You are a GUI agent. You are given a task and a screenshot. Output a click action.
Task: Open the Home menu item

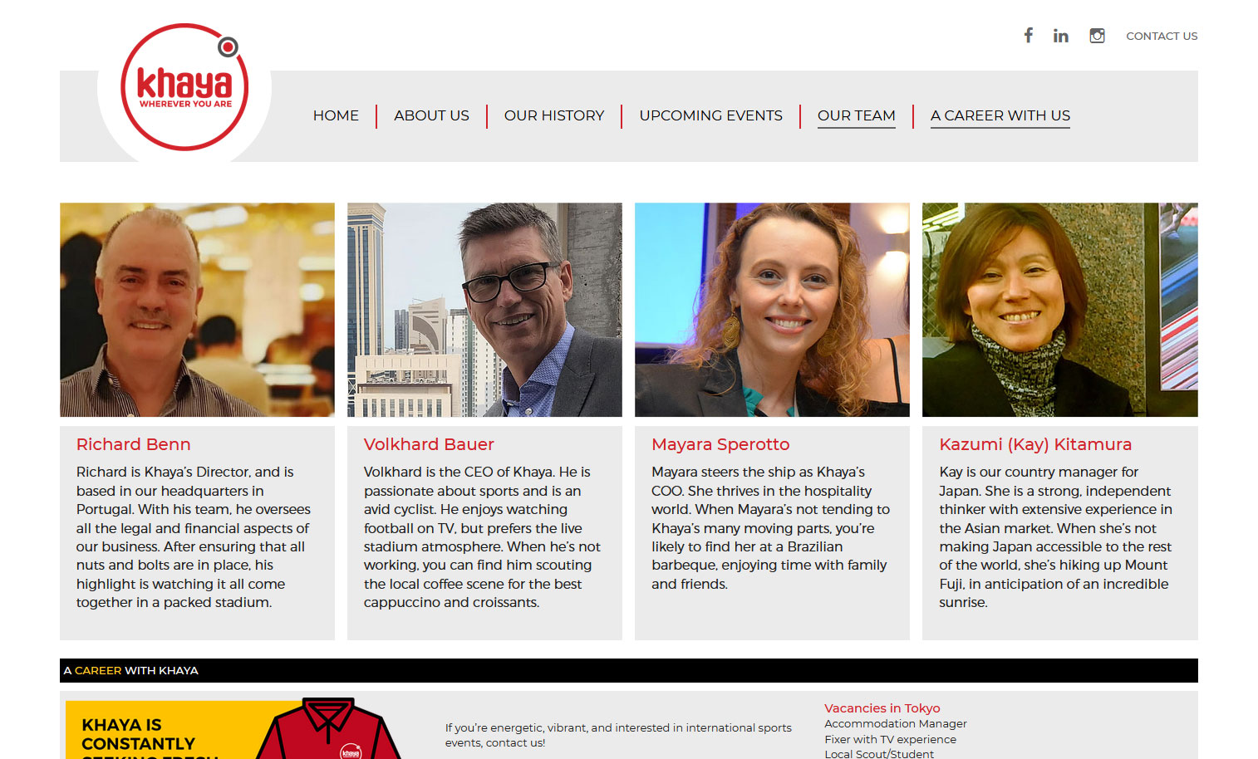click(336, 115)
